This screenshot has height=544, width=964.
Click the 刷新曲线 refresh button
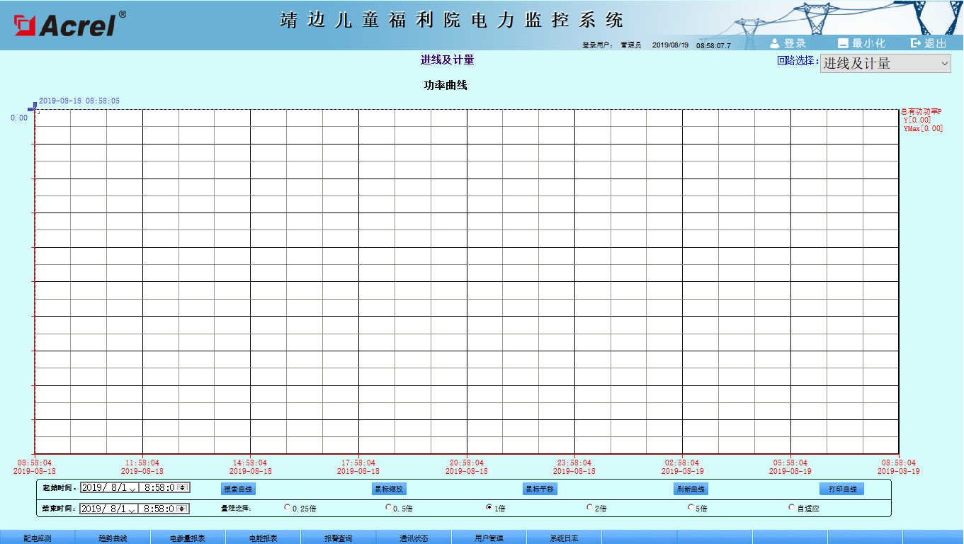pyautogui.click(x=691, y=489)
